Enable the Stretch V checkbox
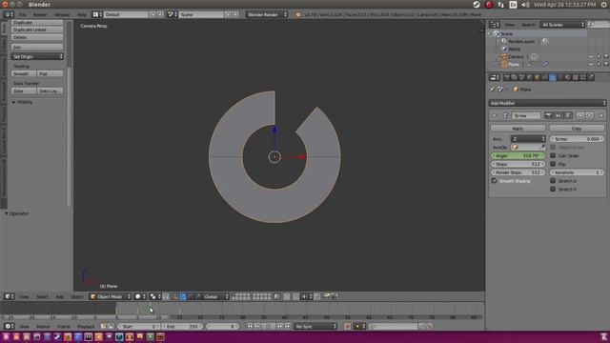610x343 pixels. point(553,189)
